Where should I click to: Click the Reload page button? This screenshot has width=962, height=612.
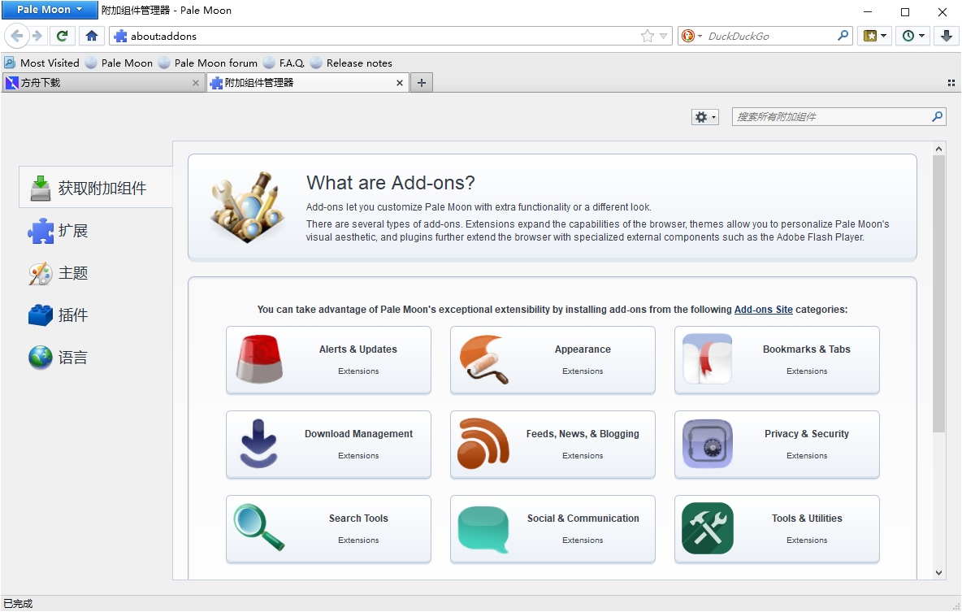(62, 36)
